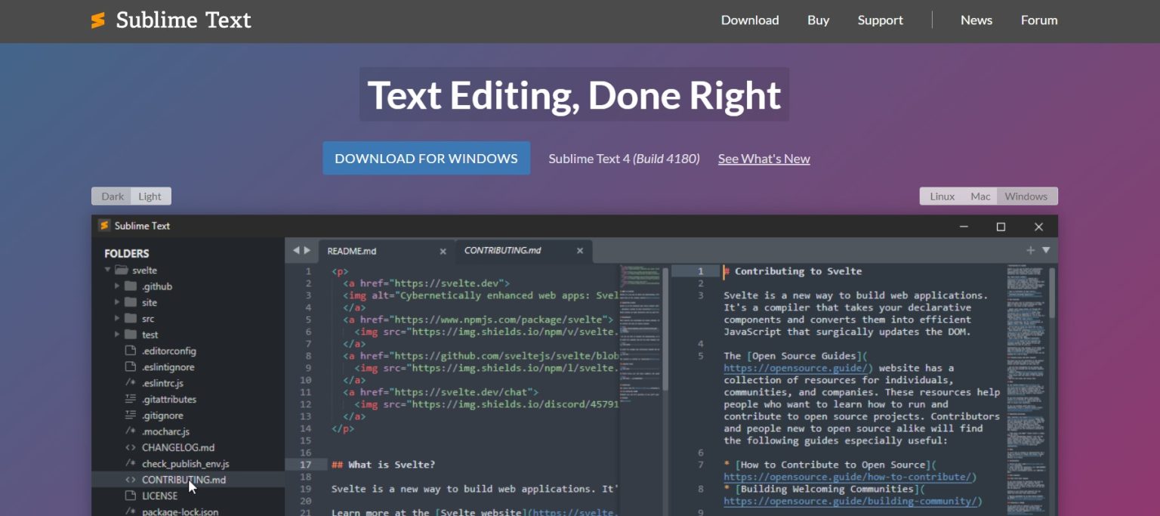Collapse the svelte folder tree
Viewport: 1160px width, 516px height.
point(108,270)
